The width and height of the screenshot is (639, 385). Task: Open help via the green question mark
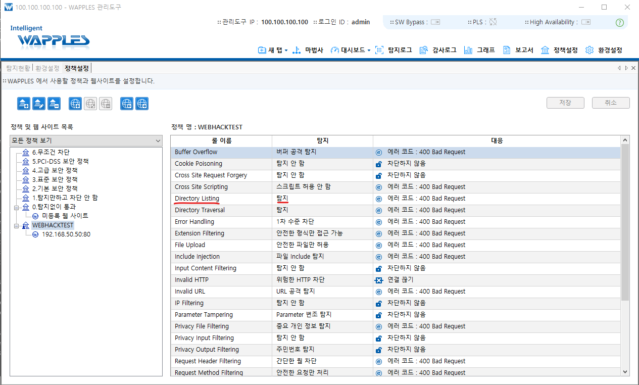tap(620, 23)
